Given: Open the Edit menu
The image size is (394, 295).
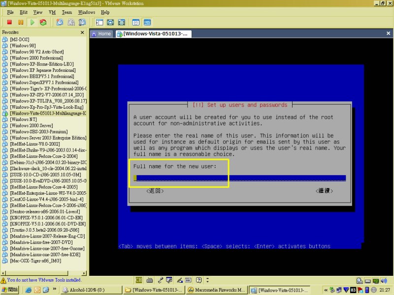Looking at the screenshot, I should (24, 12).
